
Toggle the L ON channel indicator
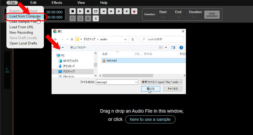7,70
